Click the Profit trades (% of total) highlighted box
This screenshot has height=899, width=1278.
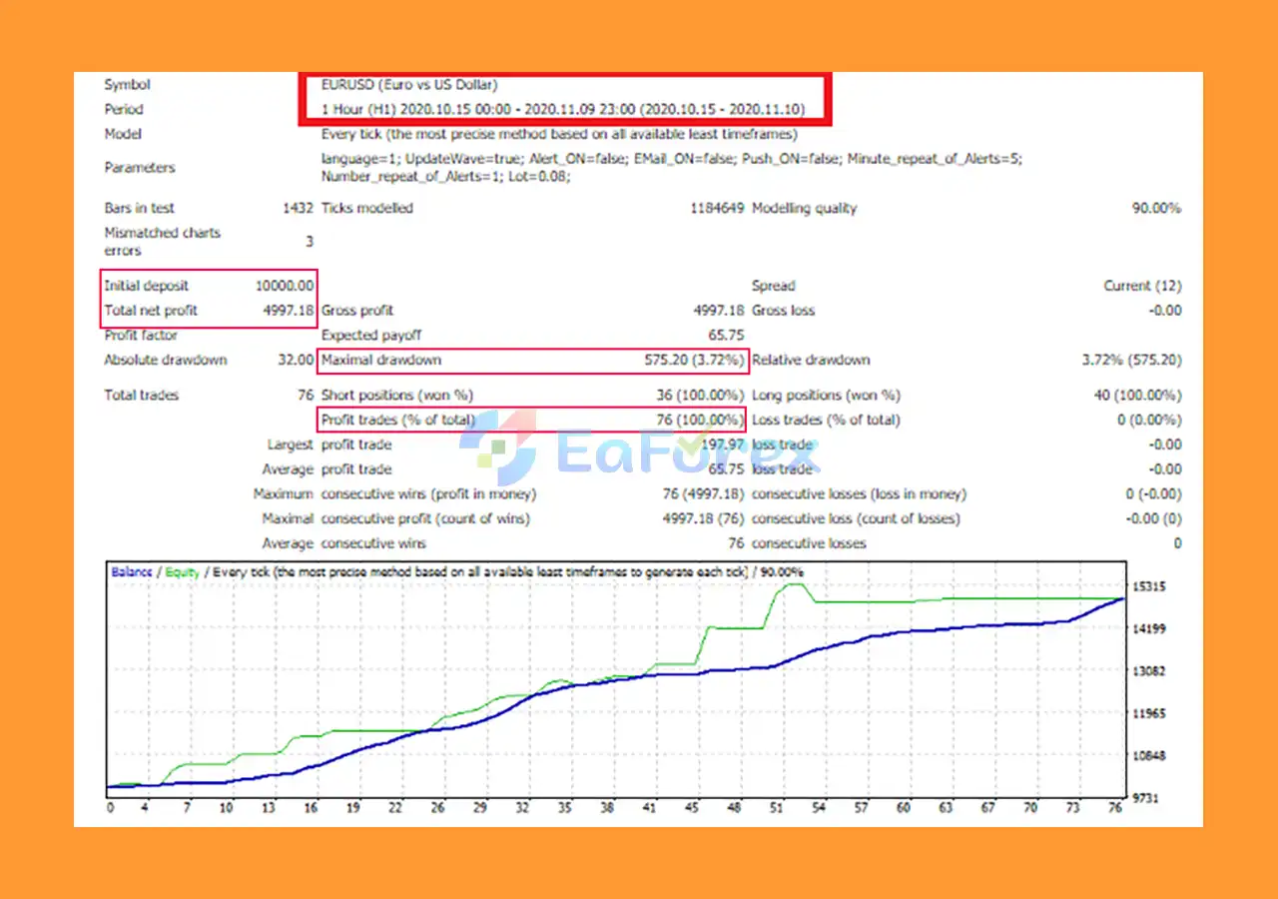coord(399,420)
